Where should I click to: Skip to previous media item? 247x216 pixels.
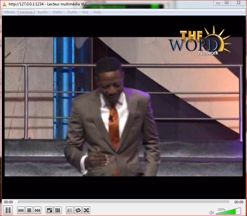click(21, 210)
